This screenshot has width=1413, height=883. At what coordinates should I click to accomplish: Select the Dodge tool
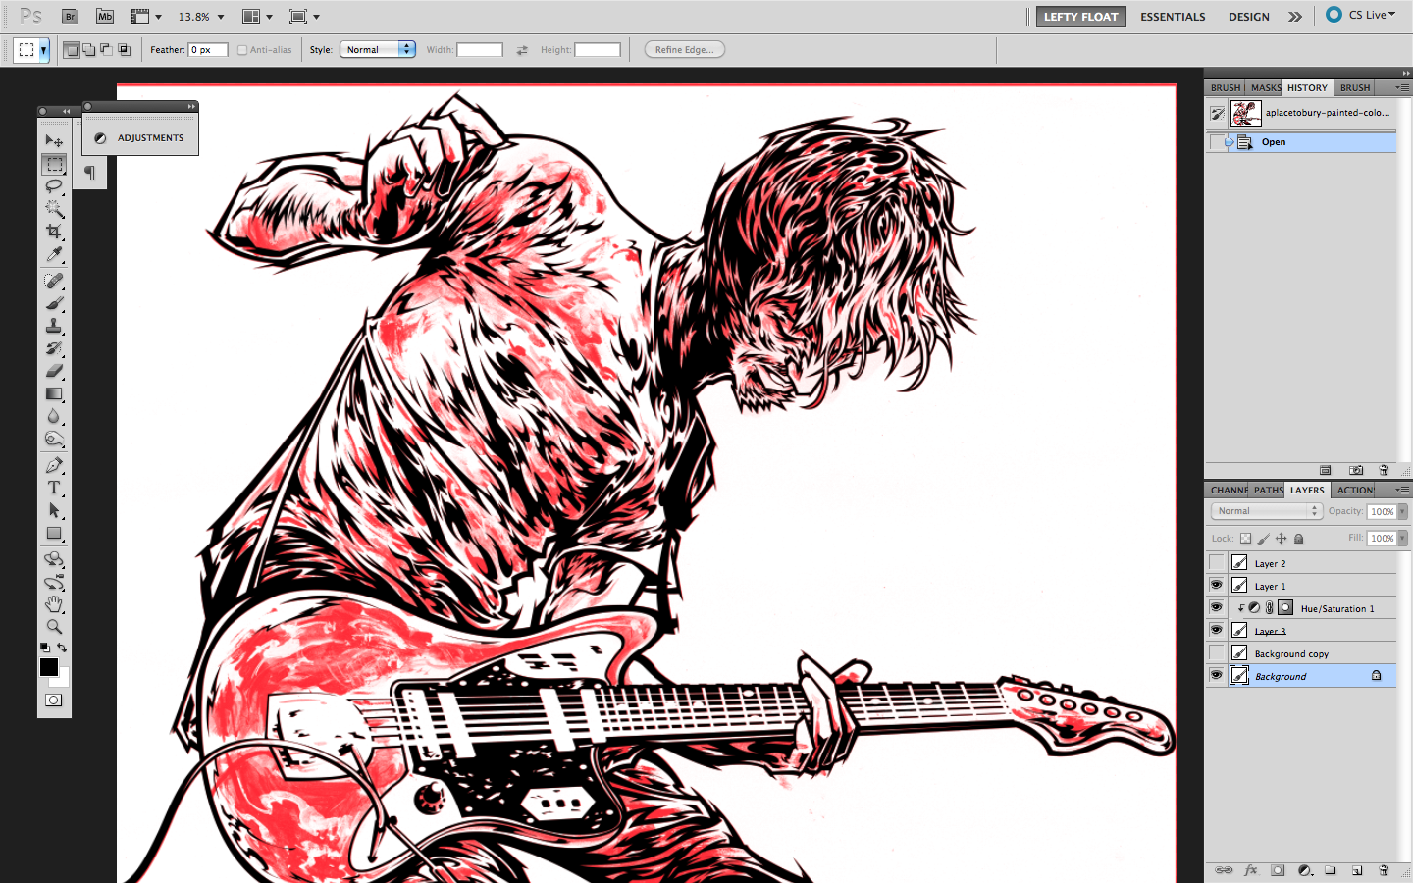[54, 439]
